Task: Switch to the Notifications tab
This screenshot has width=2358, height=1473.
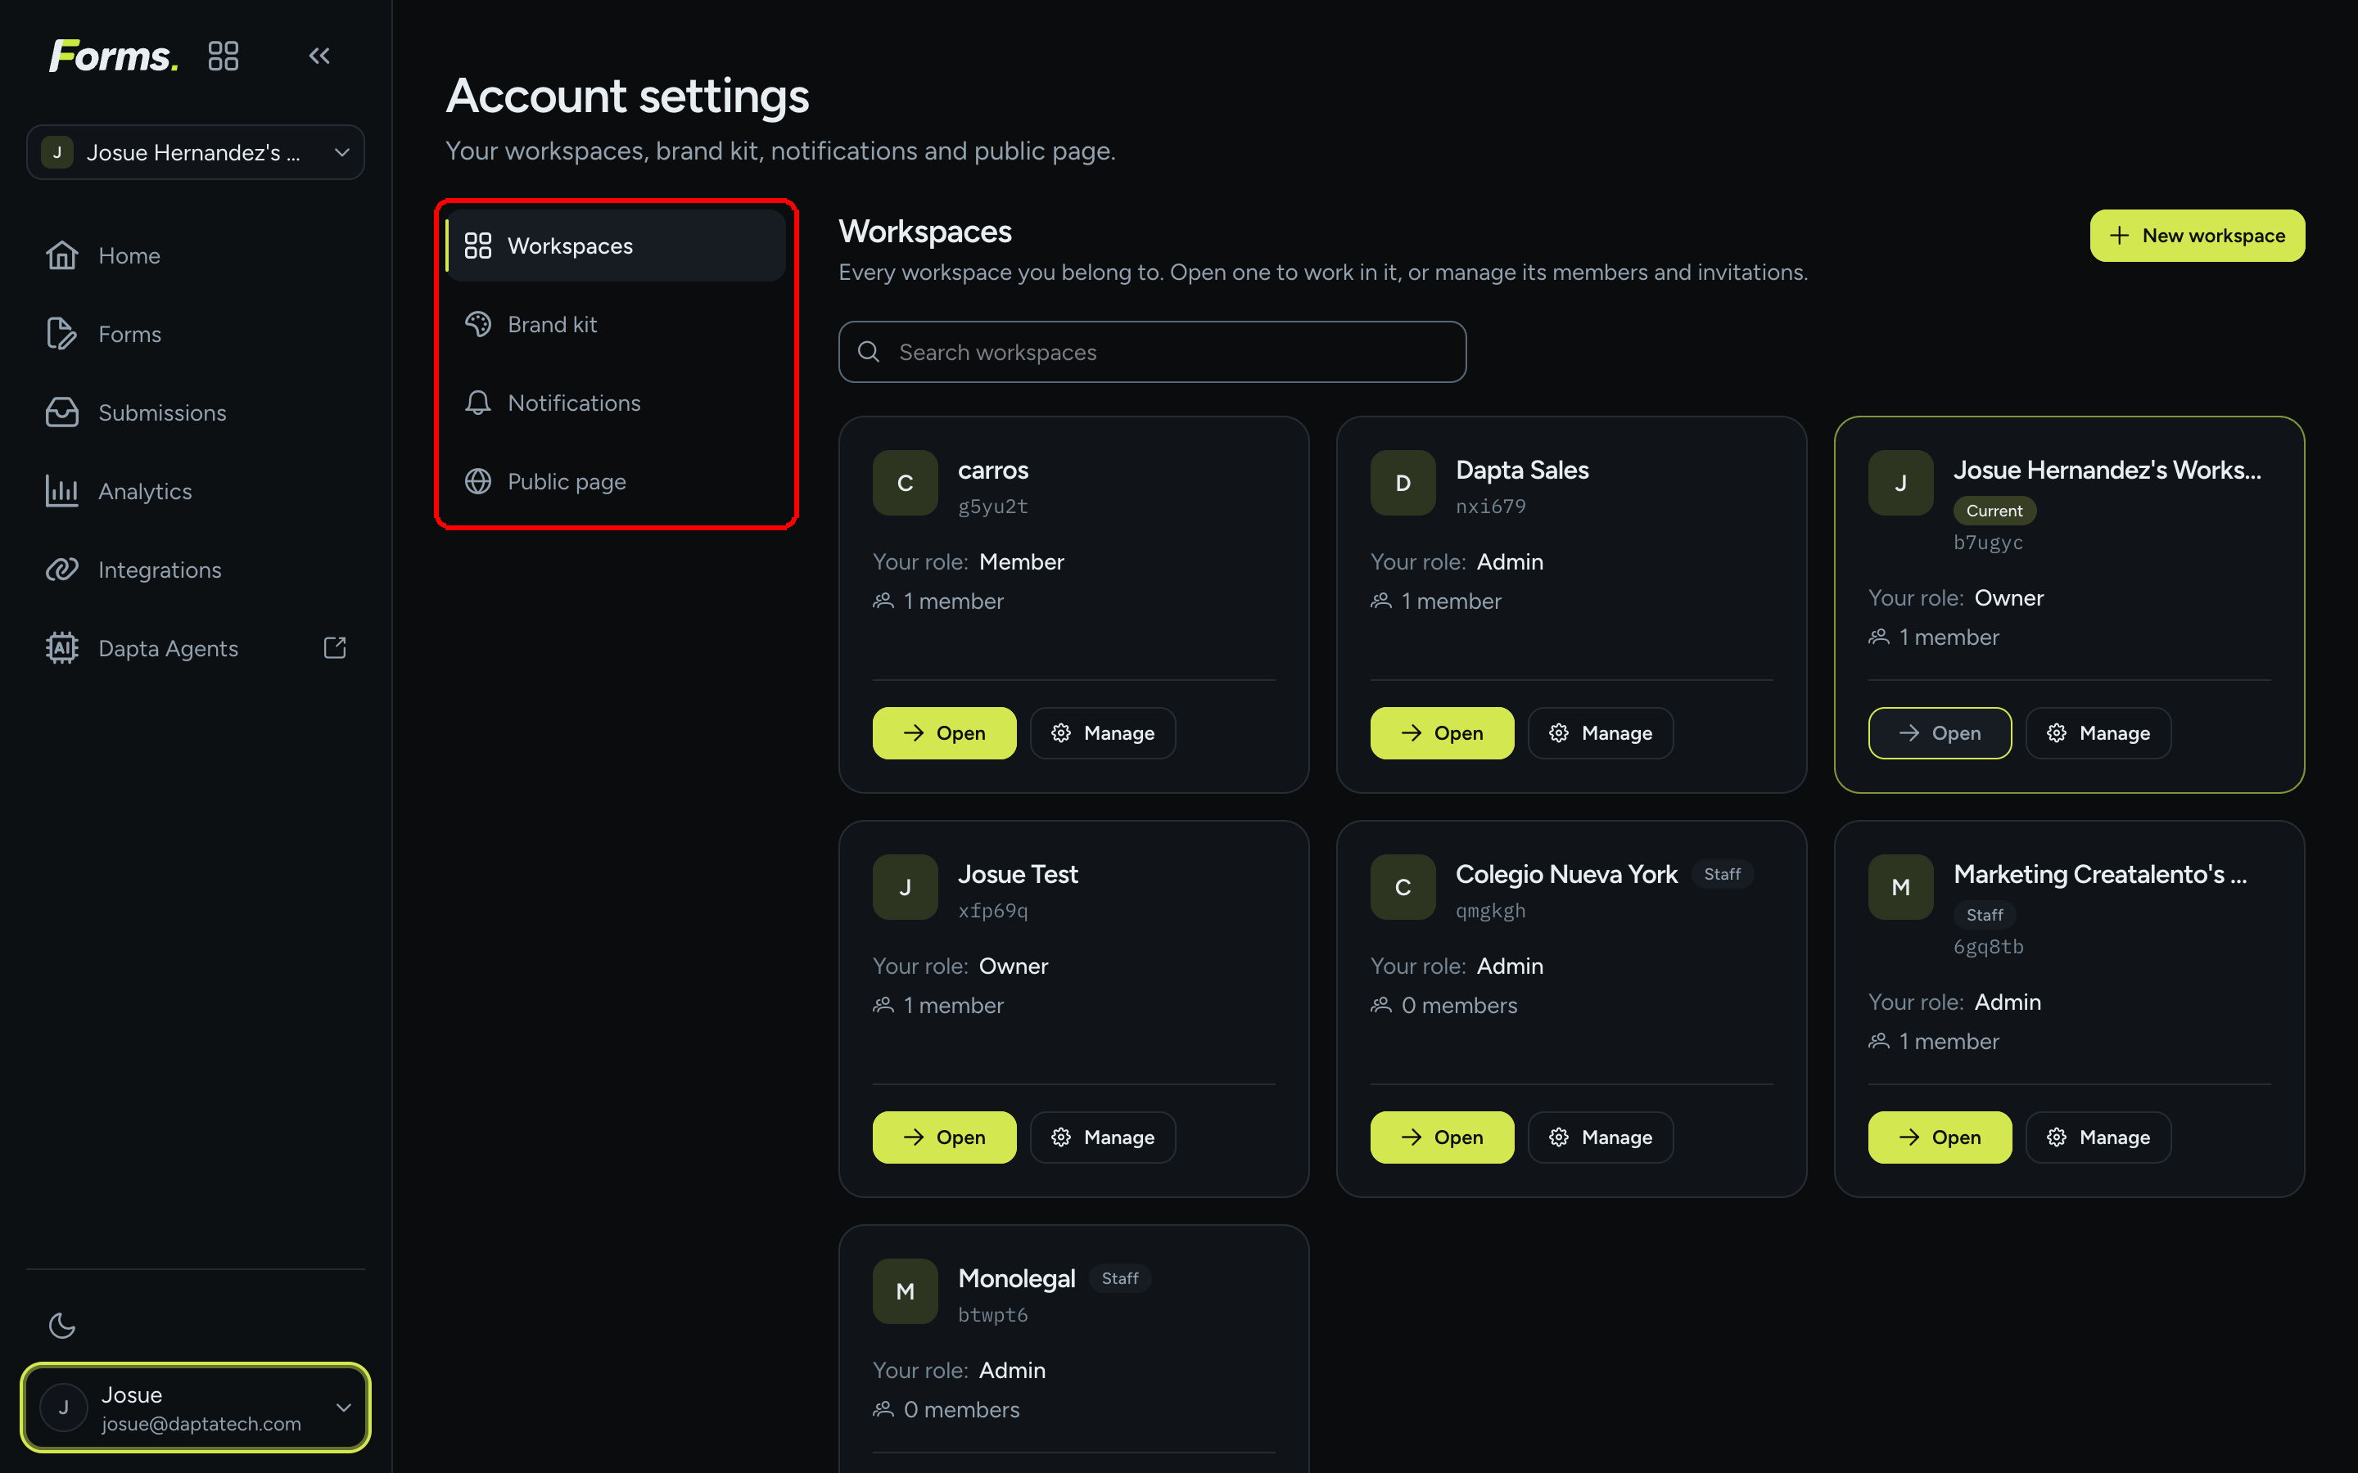Action: [616, 403]
